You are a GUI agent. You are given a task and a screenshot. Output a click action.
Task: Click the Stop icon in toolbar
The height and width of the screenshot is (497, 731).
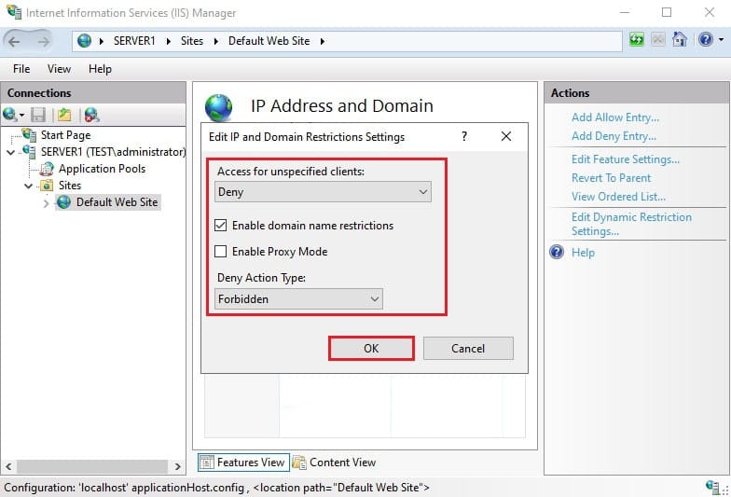pos(658,39)
